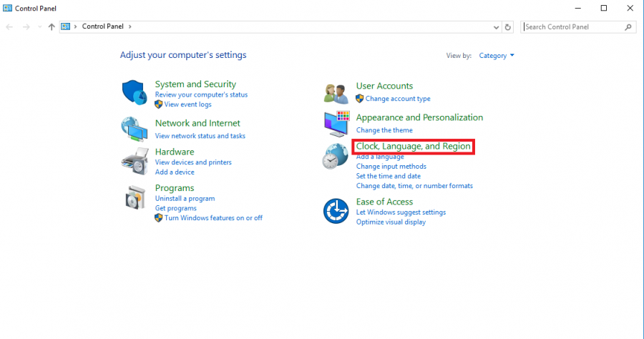Click Turn Windows features on or off
The width and height of the screenshot is (644, 339).
213,218
